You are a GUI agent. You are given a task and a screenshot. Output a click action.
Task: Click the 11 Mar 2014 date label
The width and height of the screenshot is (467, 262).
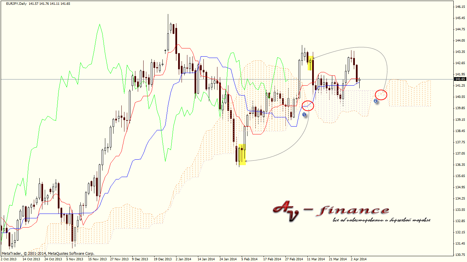point(316,259)
